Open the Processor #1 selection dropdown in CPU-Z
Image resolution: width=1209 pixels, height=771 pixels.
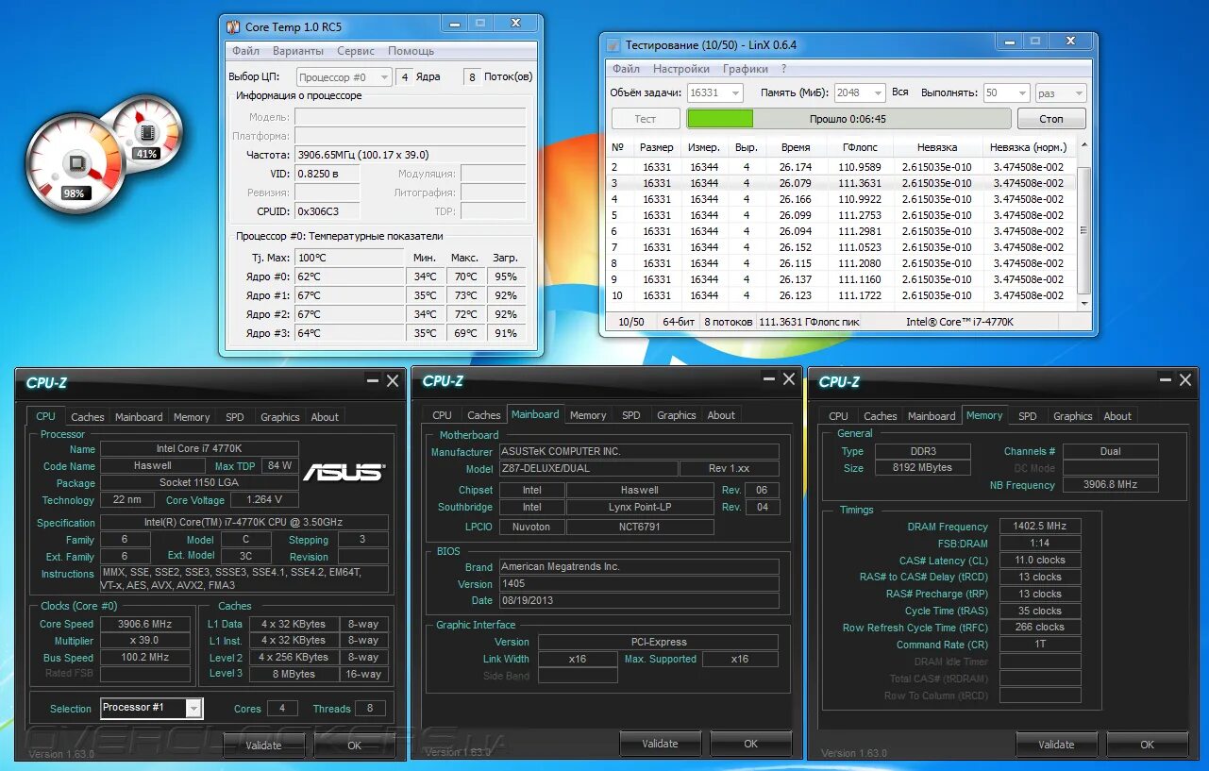pos(152,708)
